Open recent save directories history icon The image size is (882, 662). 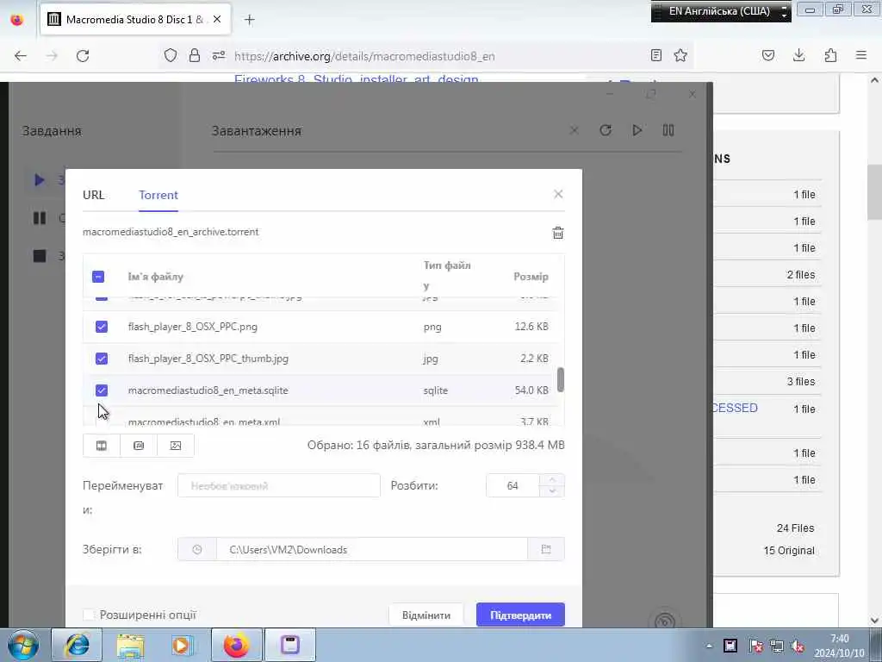(x=197, y=549)
